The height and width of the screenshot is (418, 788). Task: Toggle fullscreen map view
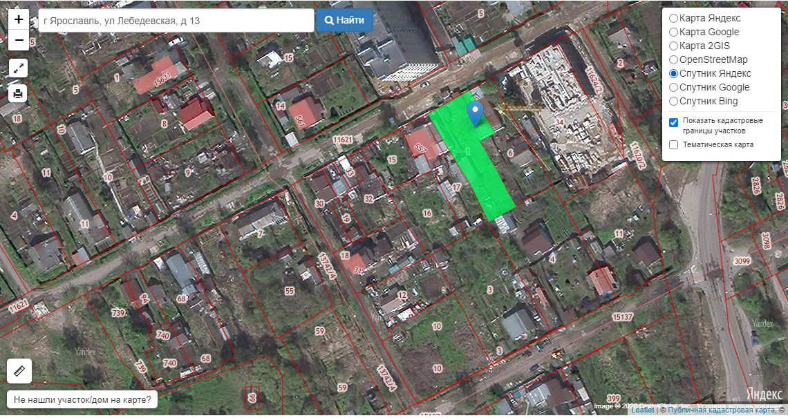pos(19,68)
